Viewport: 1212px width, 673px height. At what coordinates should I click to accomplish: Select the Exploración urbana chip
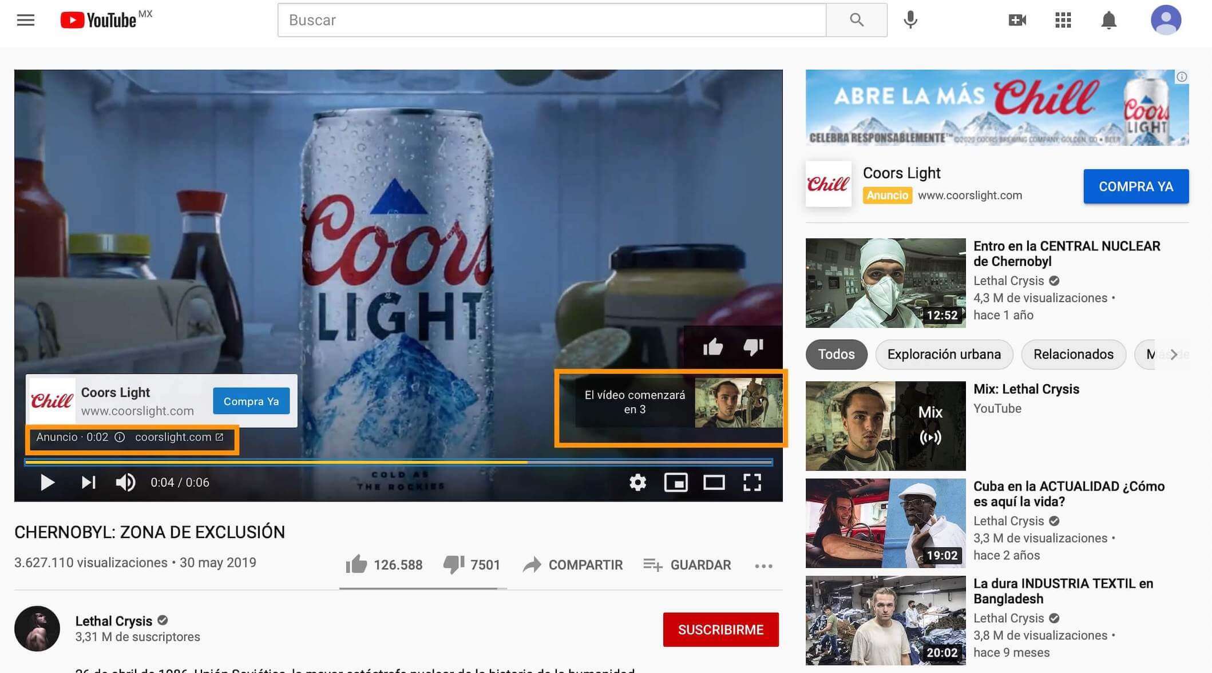click(x=944, y=355)
